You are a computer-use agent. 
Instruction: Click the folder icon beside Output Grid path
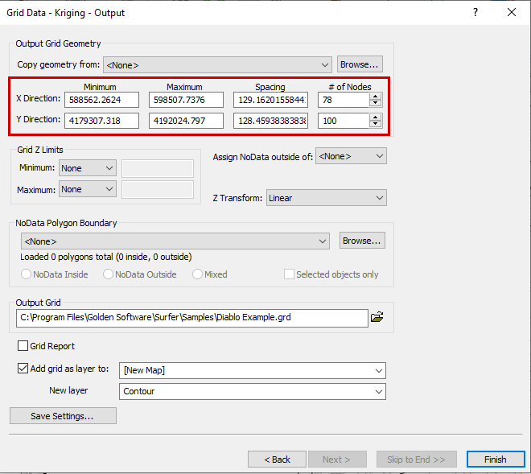point(377,318)
